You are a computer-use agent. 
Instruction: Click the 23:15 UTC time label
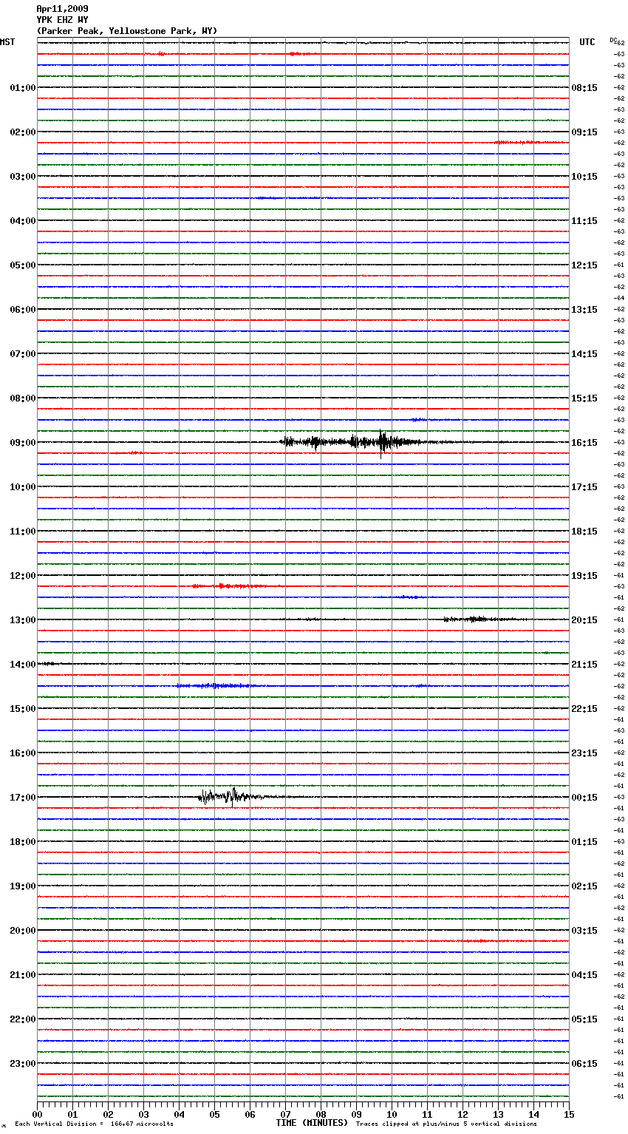click(x=584, y=753)
